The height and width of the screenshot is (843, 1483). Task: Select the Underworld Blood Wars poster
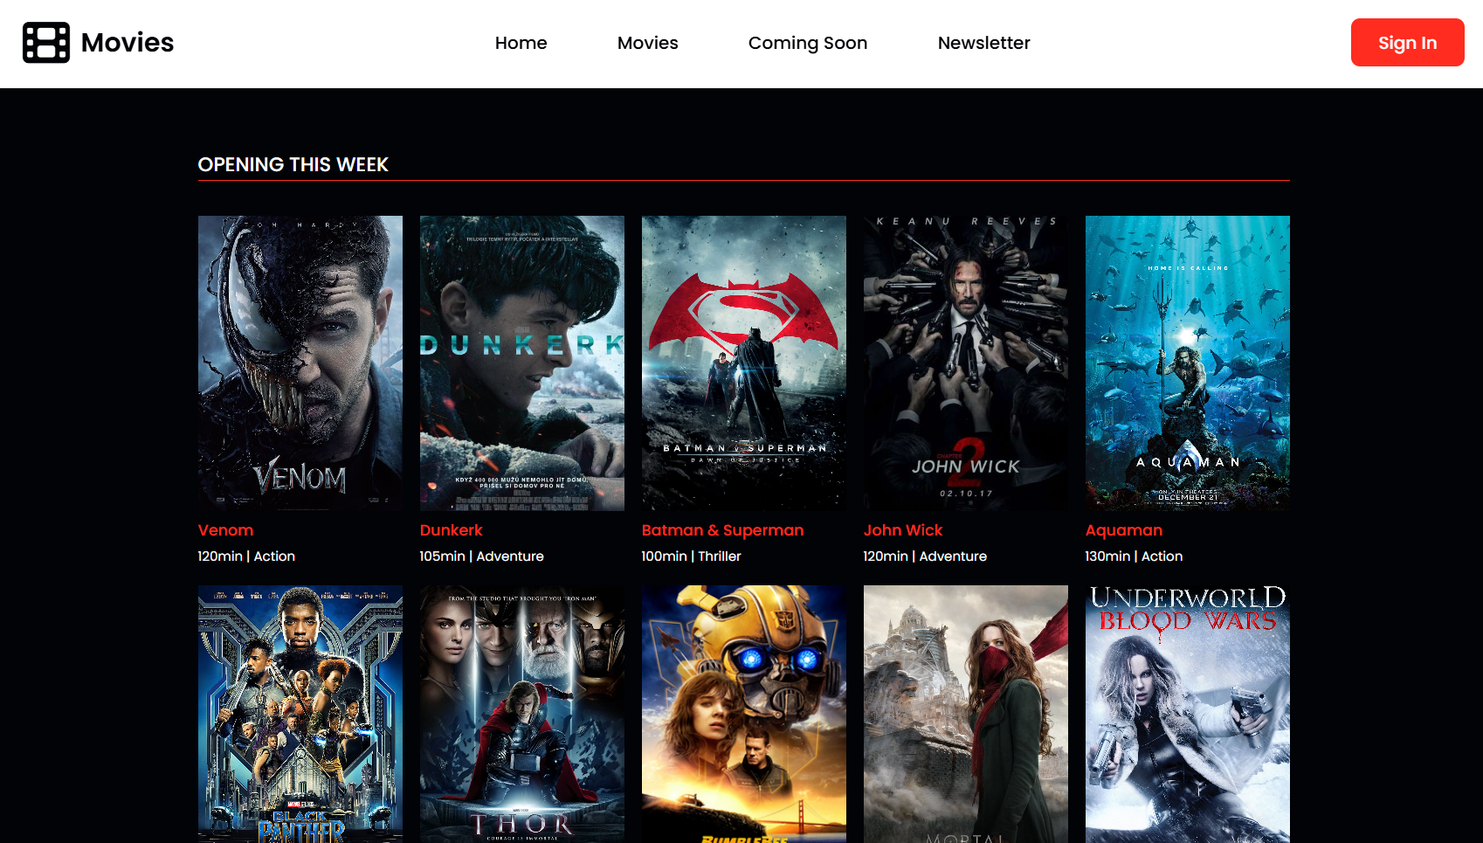pyautogui.click(x=1188, y=714)
